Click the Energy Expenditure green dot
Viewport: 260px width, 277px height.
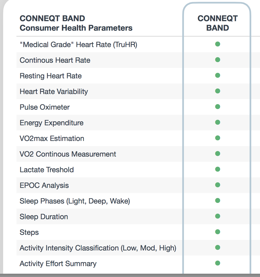(218, 122)
